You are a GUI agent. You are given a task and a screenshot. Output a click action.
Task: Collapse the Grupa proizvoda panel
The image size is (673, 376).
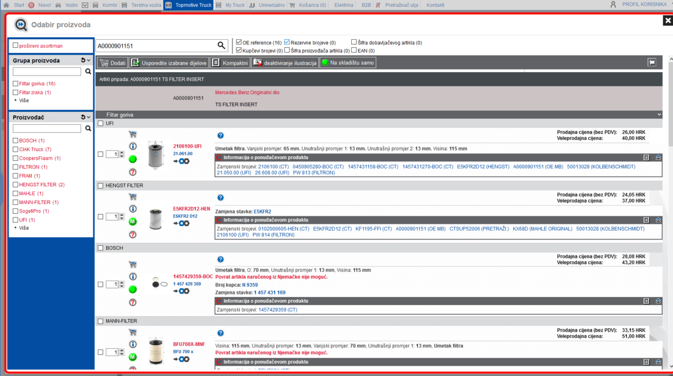click(x=89, y=60)
